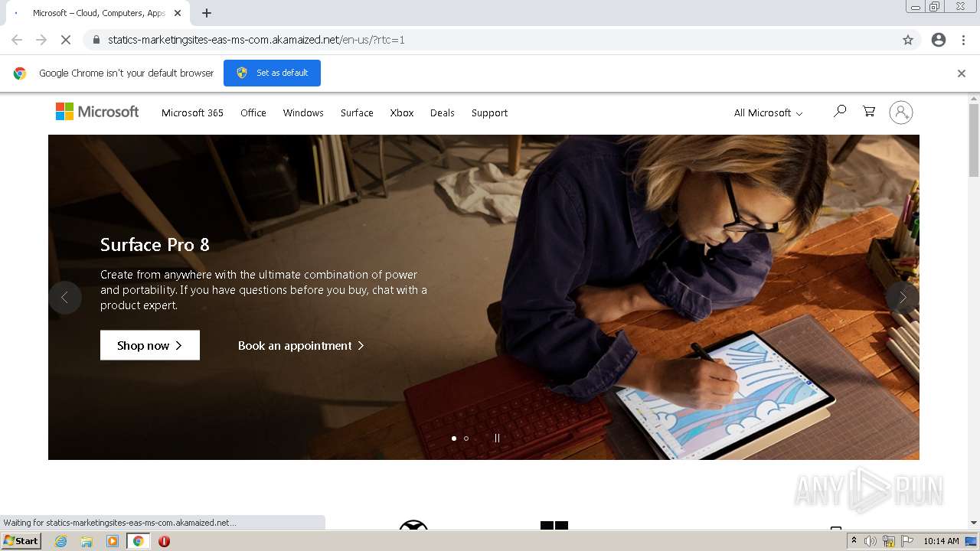The width and height of the screenshot is (980, 551).
Task: Click Shop now button
Action: point(150,345)
